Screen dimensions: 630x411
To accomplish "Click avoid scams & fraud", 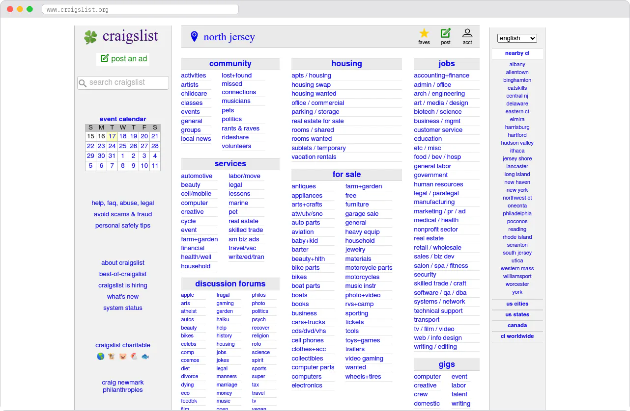I will coord(122,214).
